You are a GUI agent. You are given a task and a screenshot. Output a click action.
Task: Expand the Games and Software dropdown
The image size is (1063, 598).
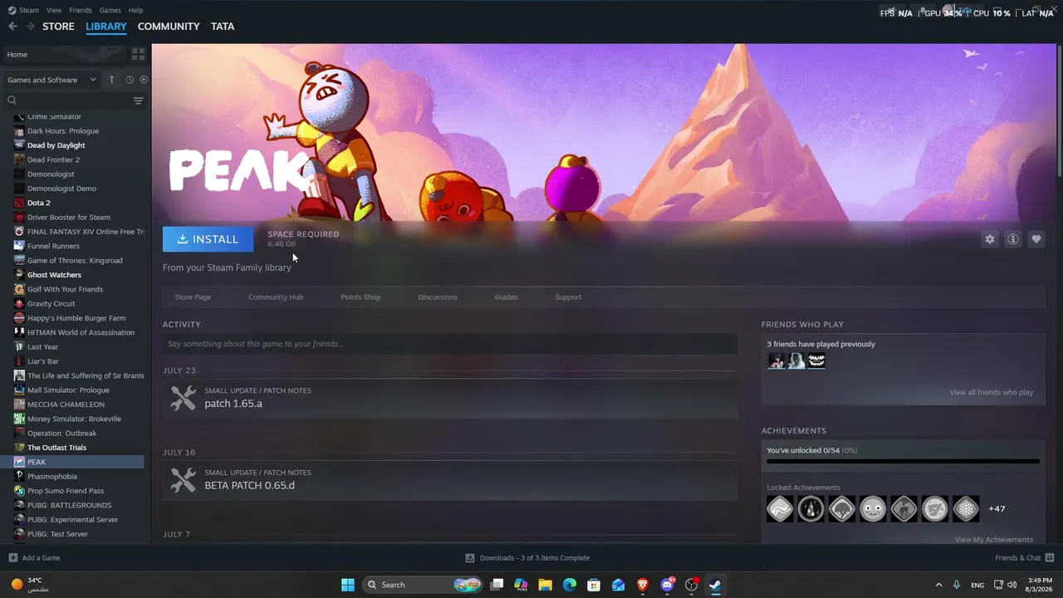tap(53, 80)
